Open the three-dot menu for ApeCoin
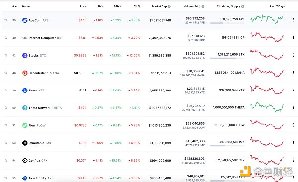298x182 pixels. 293,20
